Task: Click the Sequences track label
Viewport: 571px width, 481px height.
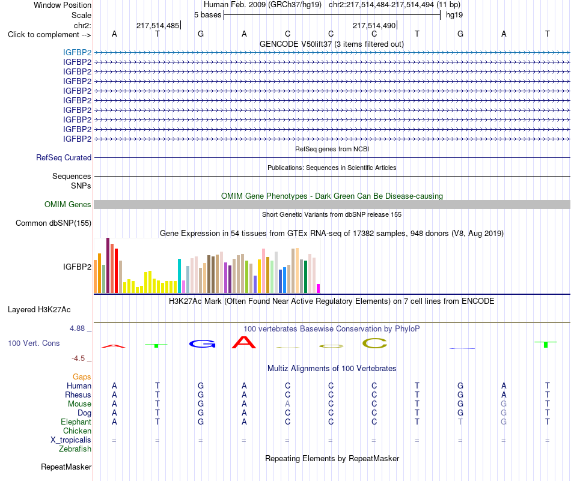Action: (72, 176)
